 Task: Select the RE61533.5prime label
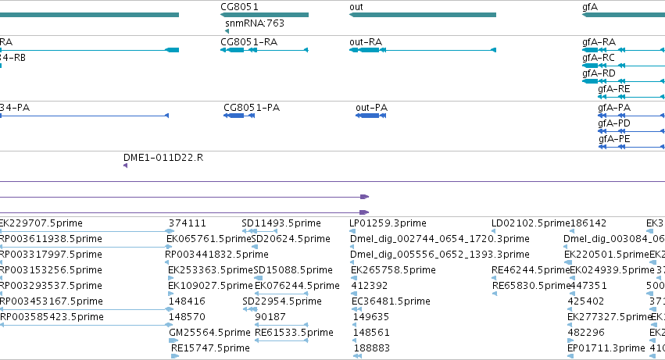(x=294, y=333)
